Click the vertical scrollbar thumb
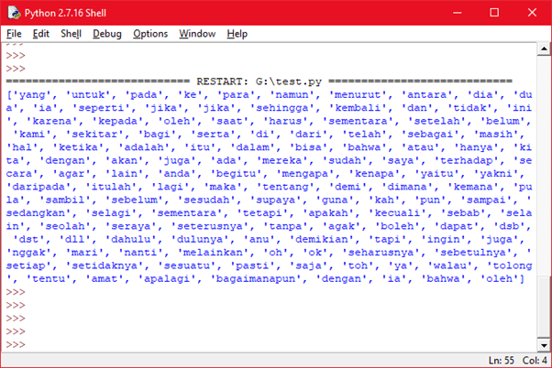Screen dimensions: 552x368 544,307
